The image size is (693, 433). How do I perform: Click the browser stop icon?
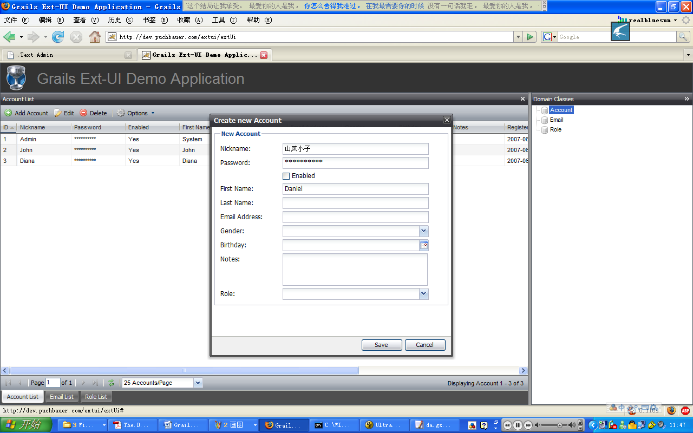(x=76, y=37)
